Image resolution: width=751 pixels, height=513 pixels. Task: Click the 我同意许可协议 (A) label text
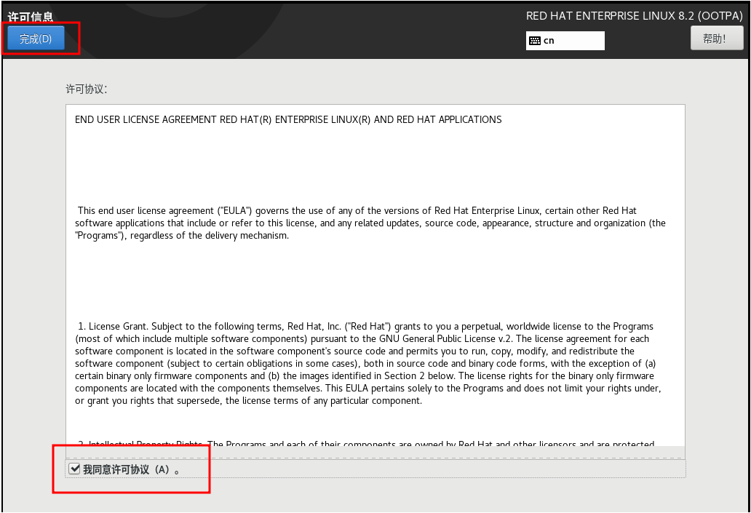[132, 469]
